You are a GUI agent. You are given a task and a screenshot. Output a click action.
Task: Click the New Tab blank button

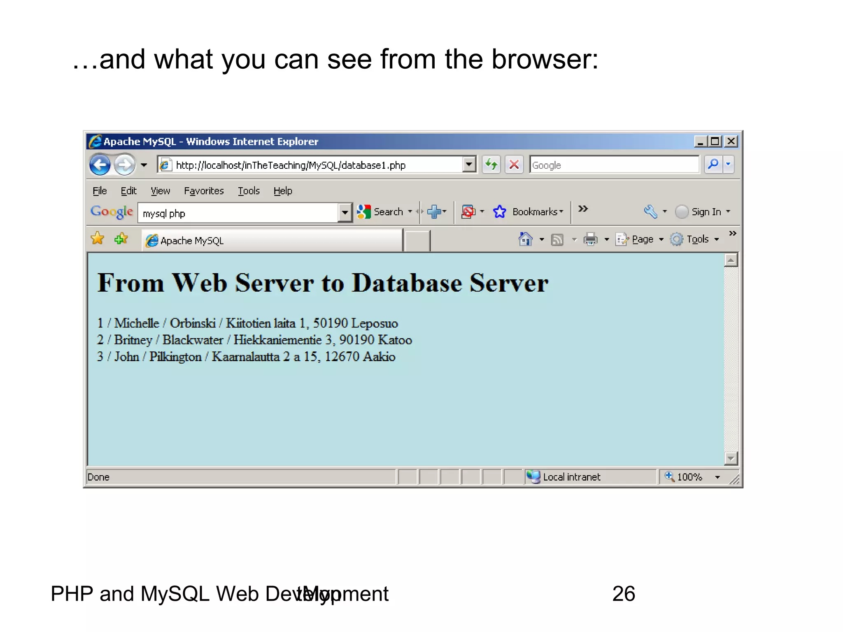pyautogui.click(x=417, y=241)
